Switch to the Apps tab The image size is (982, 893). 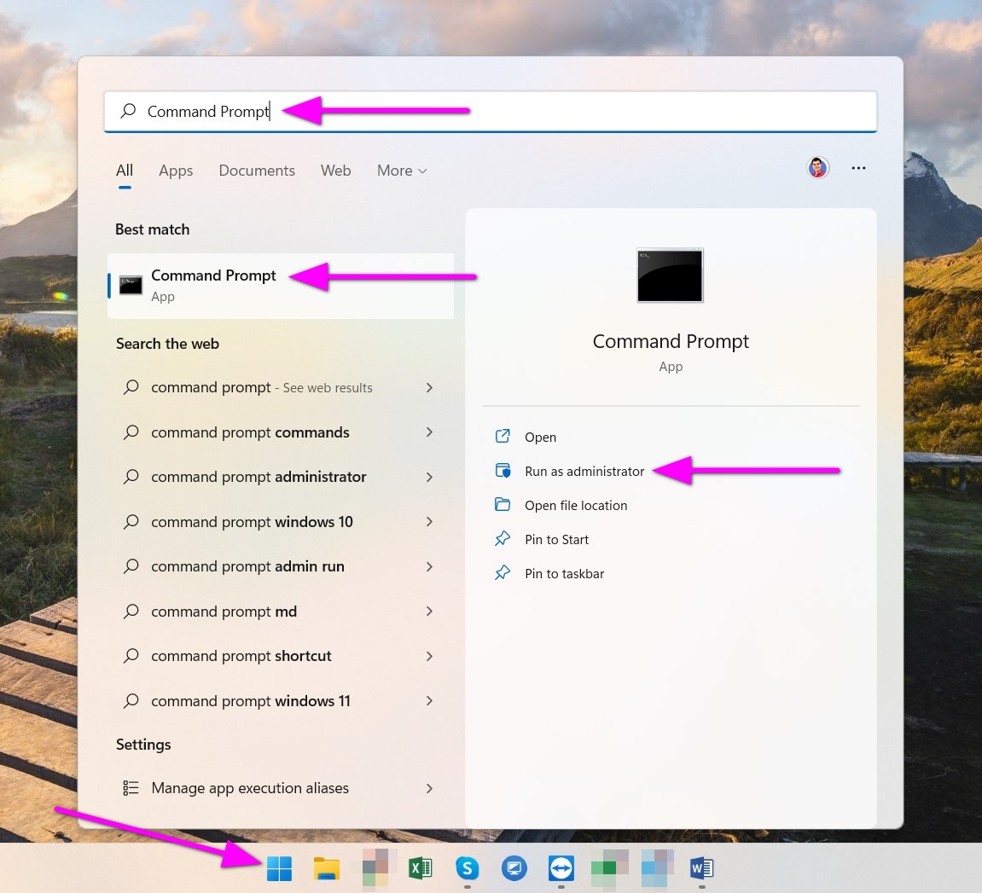(176, 171)
